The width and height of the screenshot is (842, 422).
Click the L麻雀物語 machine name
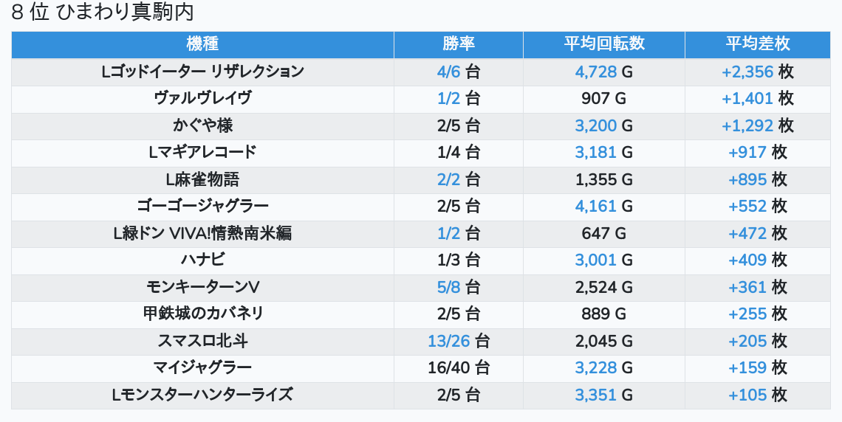click(202, 179)
